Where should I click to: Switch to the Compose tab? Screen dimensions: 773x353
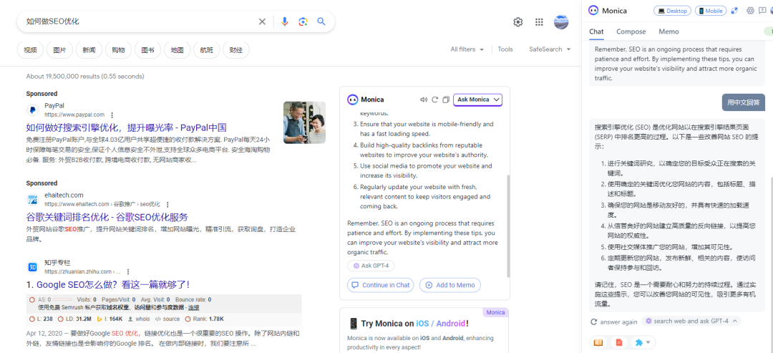(631, 32)
